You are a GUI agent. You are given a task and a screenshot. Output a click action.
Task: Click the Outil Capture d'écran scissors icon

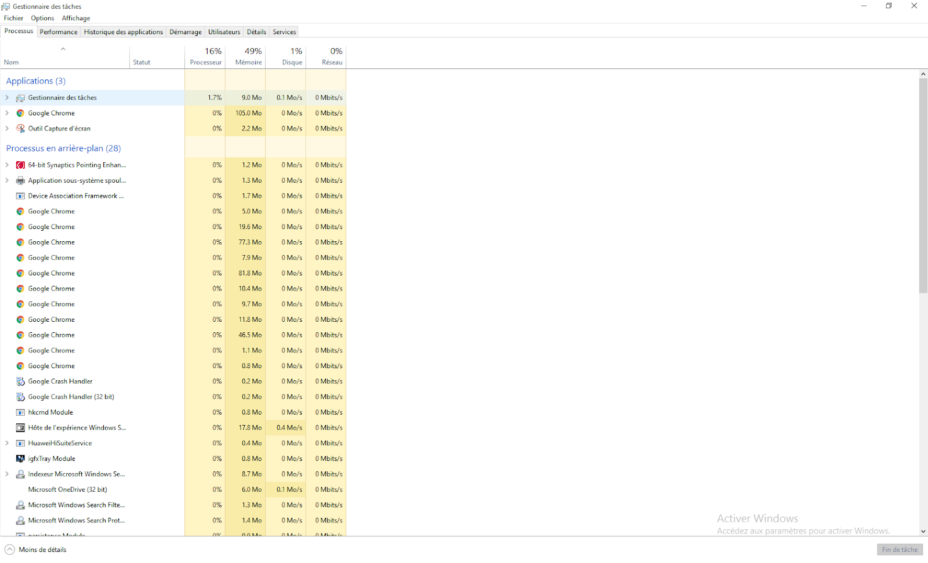(x=20, y=129)
